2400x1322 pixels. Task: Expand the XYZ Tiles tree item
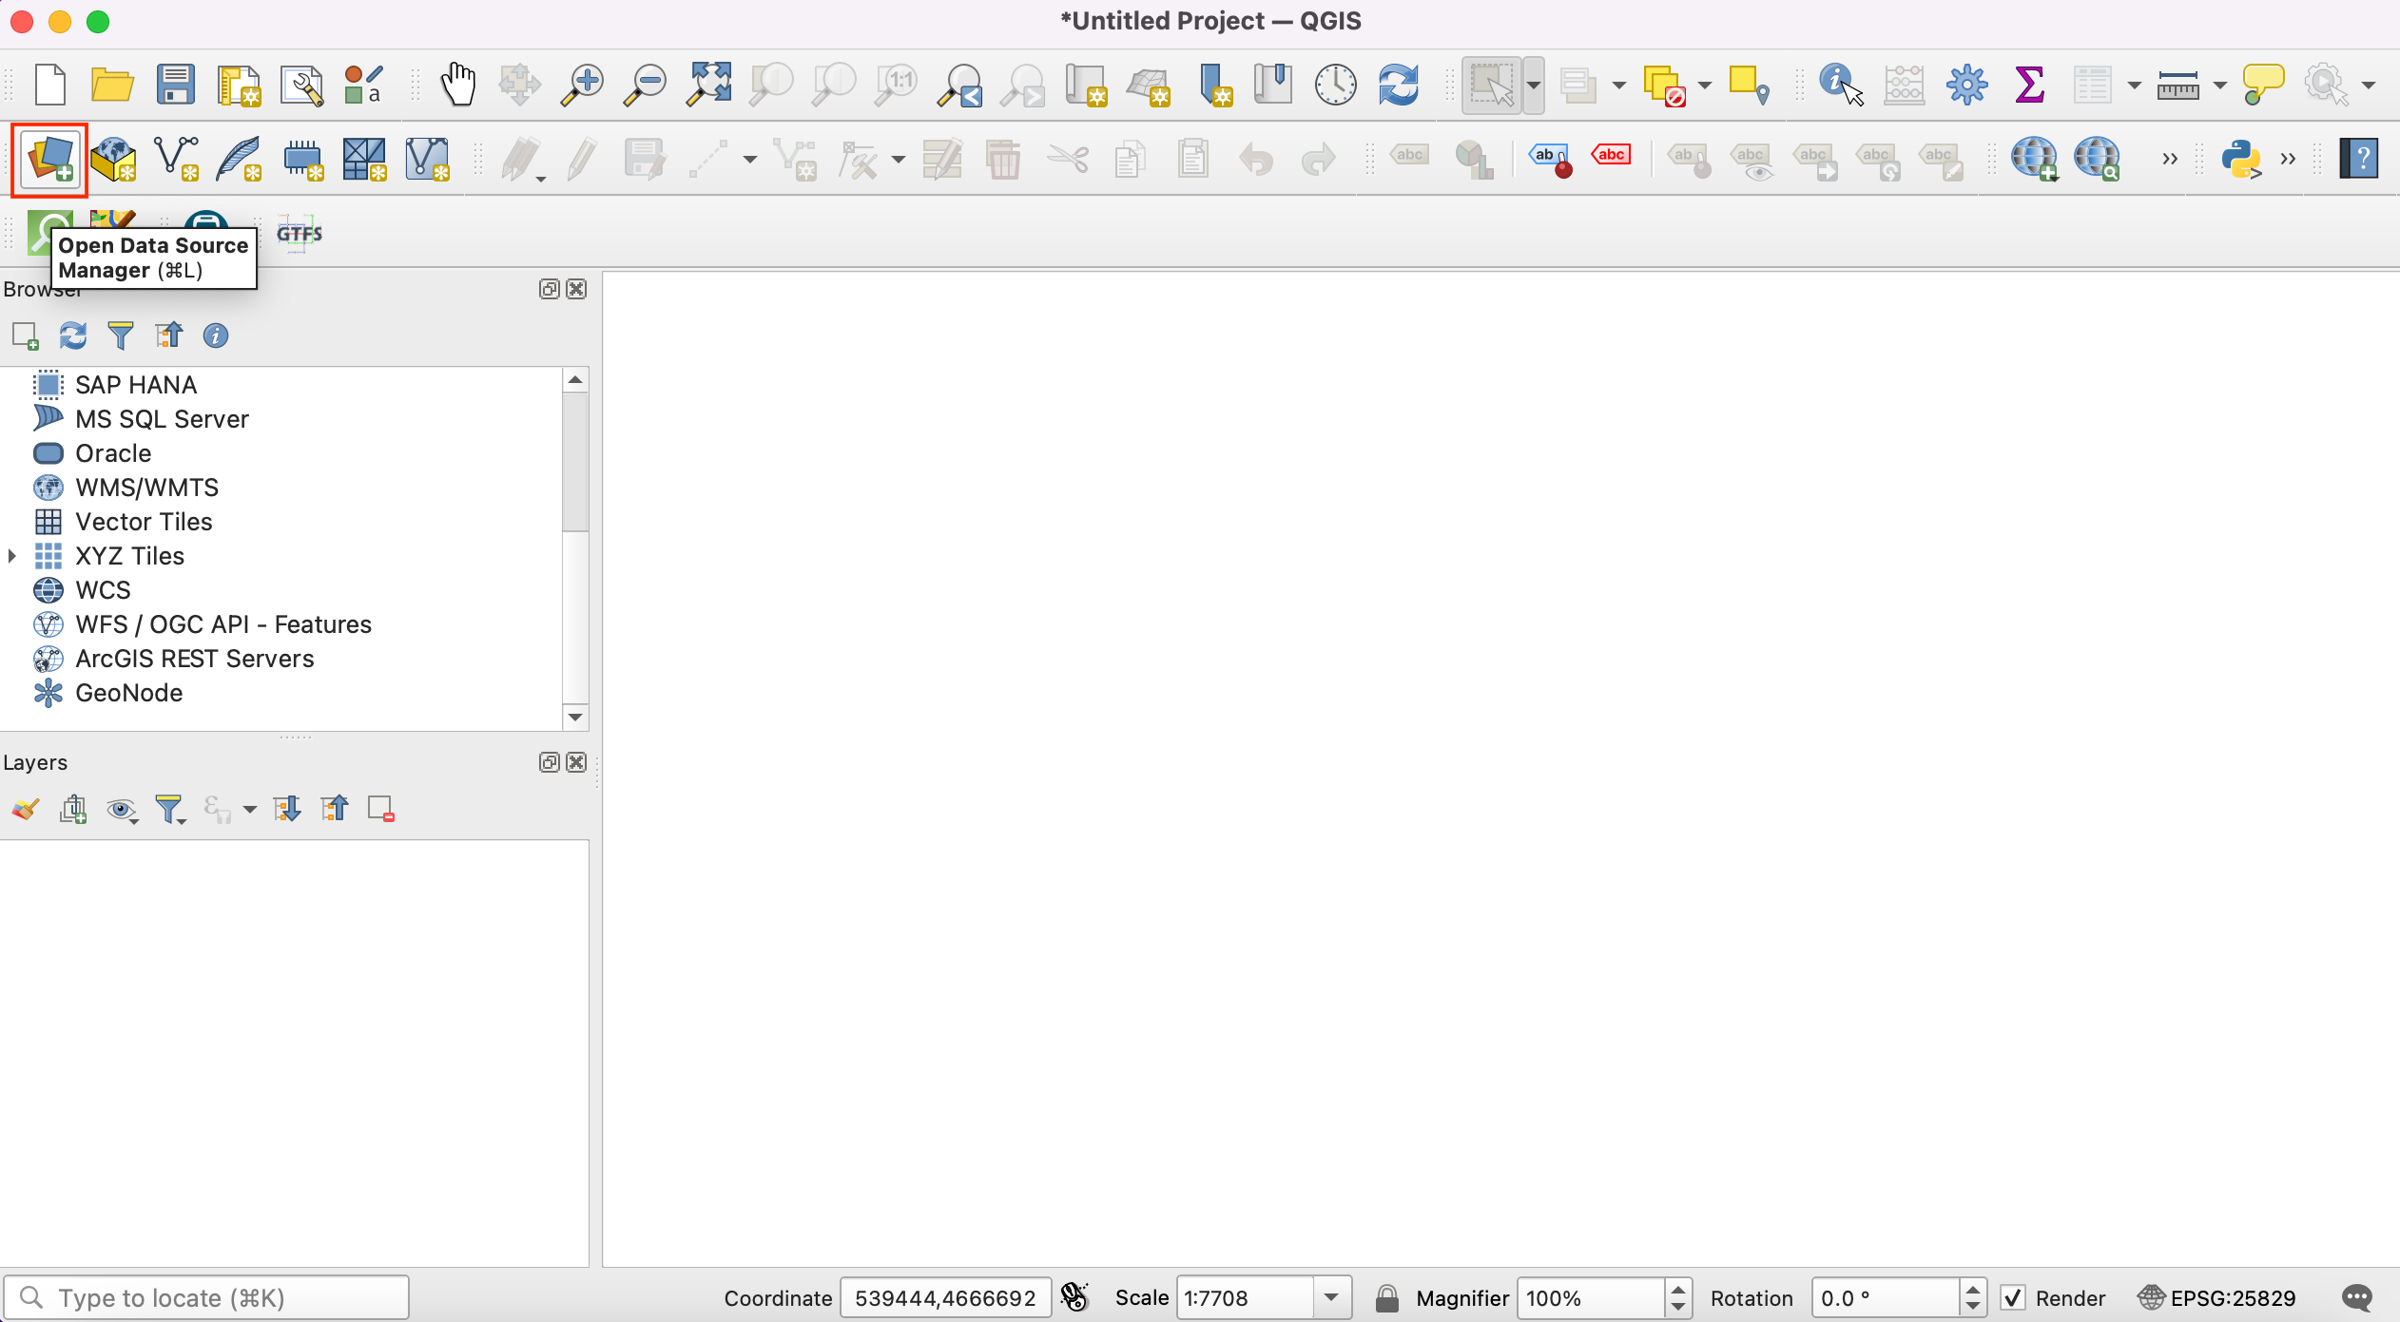[x=12, y=556]
